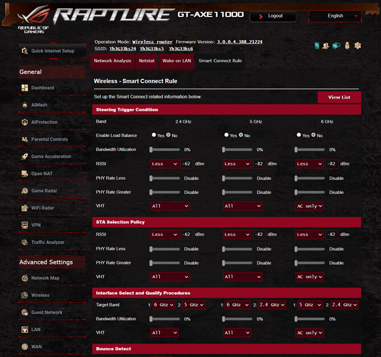Click the Guest Network icon
Screen dimensions: 381x357
(25, 312)
